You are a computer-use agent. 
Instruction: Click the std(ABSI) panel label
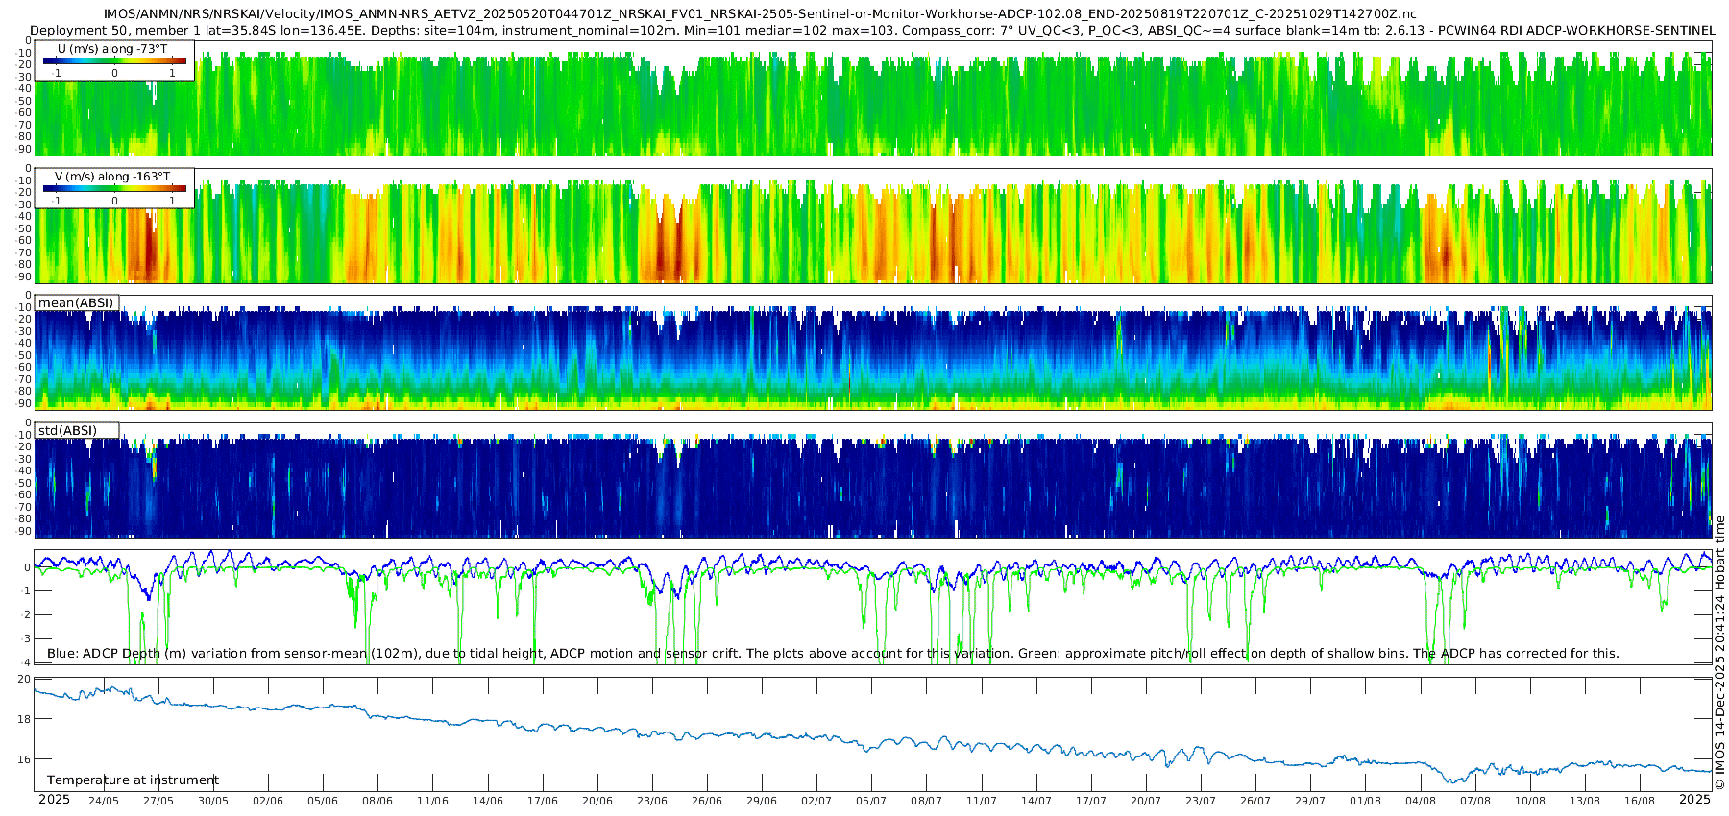tap(67, 430)
